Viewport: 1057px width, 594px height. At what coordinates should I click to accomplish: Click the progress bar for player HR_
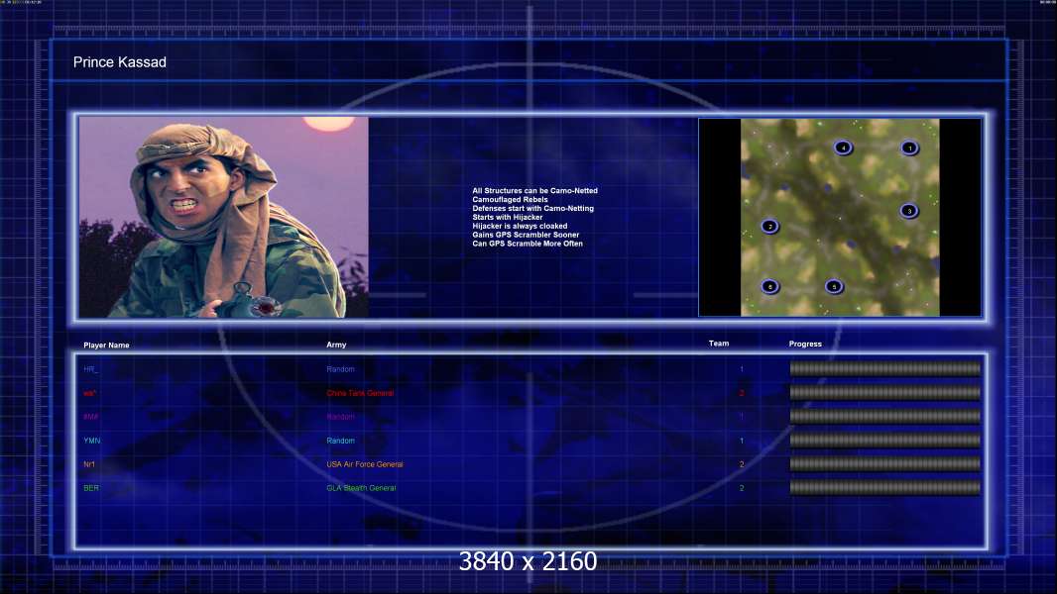click(x=885, y=368)
